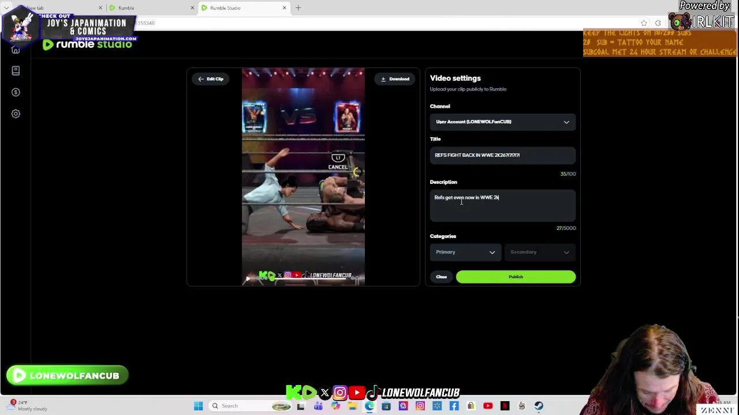739x415 pixels.
Task: Click the Categories label
Action: [443, 236]
